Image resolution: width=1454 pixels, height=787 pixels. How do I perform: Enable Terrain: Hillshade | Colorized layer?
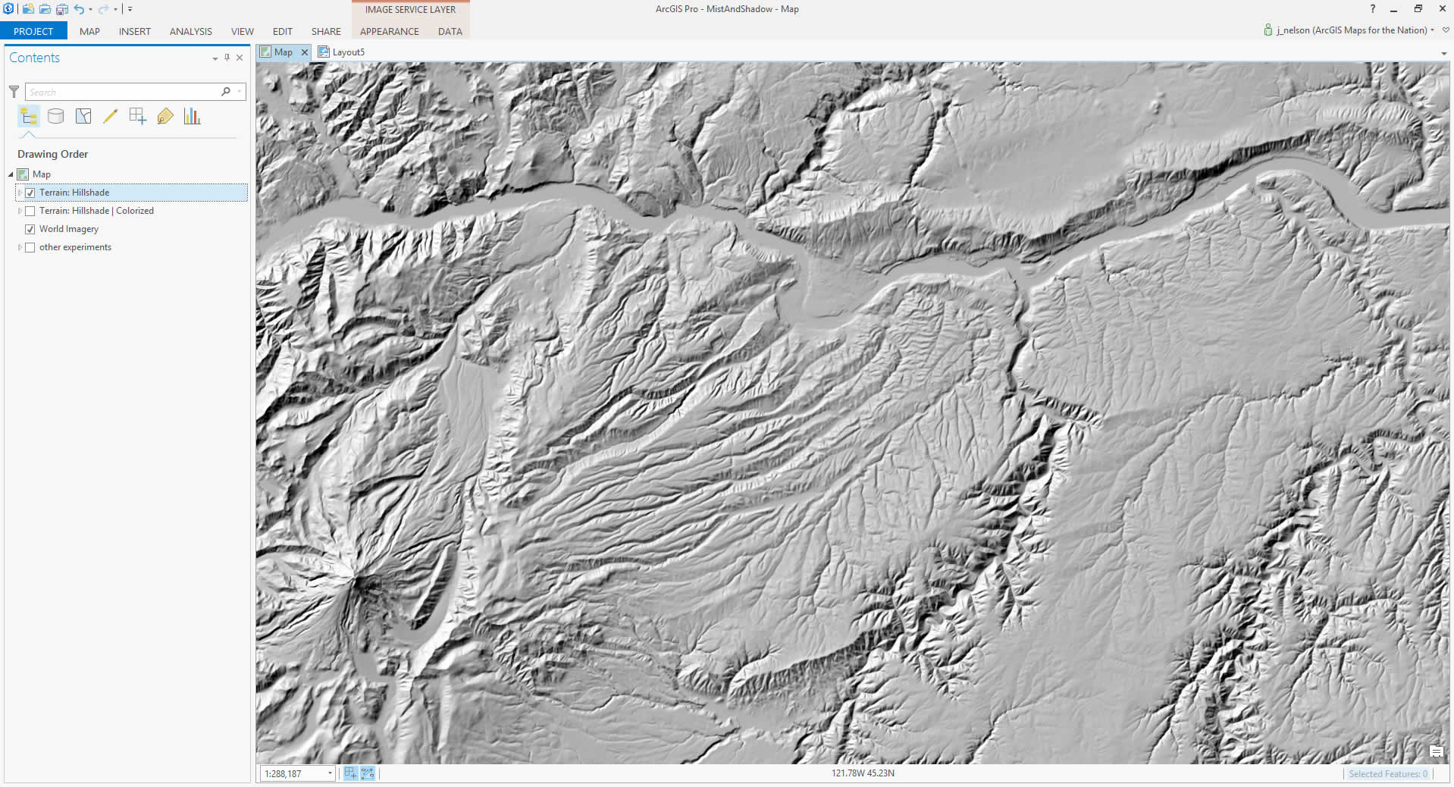[30, 211]
